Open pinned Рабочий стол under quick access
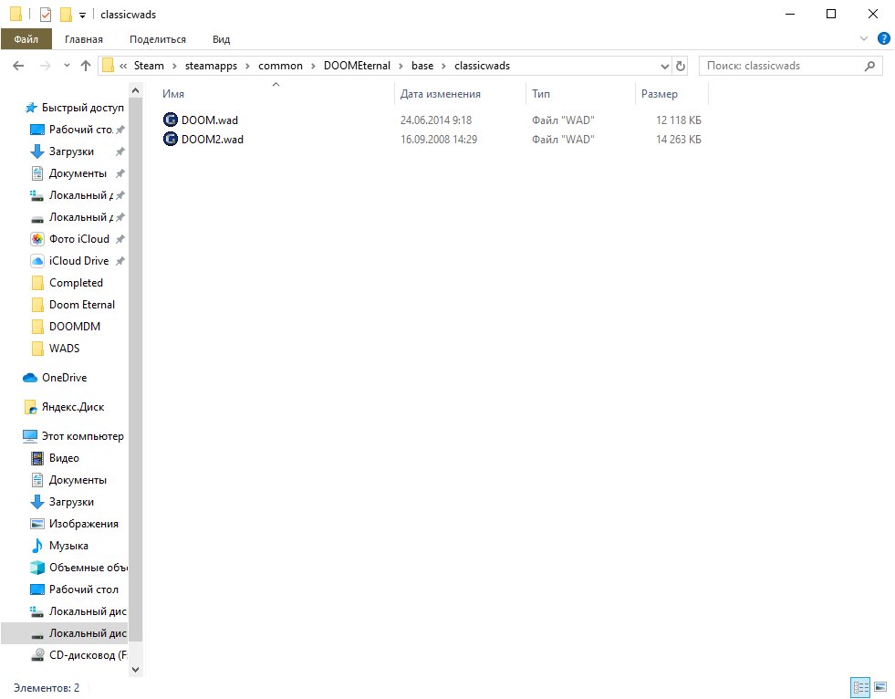895x699 pixels. coord(80,130)
